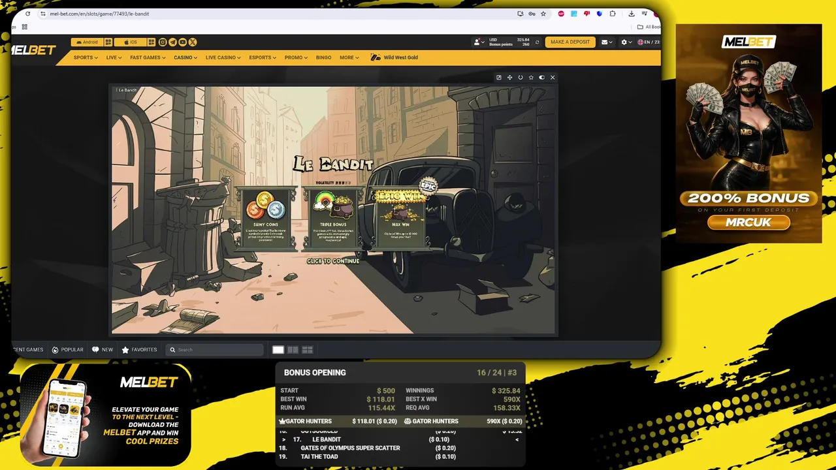The height and width of the screenshot is (470, 836).
Task: Select the four-game grid layout
Action: (x=307, y=350)
